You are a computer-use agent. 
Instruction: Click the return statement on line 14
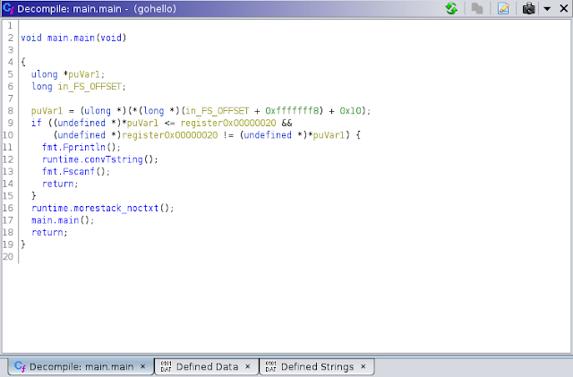point(57,184)
